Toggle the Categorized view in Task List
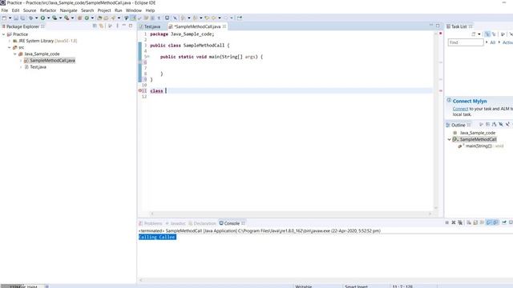The height and width of the screenshot is (288, 513). [x=487, y=34]
